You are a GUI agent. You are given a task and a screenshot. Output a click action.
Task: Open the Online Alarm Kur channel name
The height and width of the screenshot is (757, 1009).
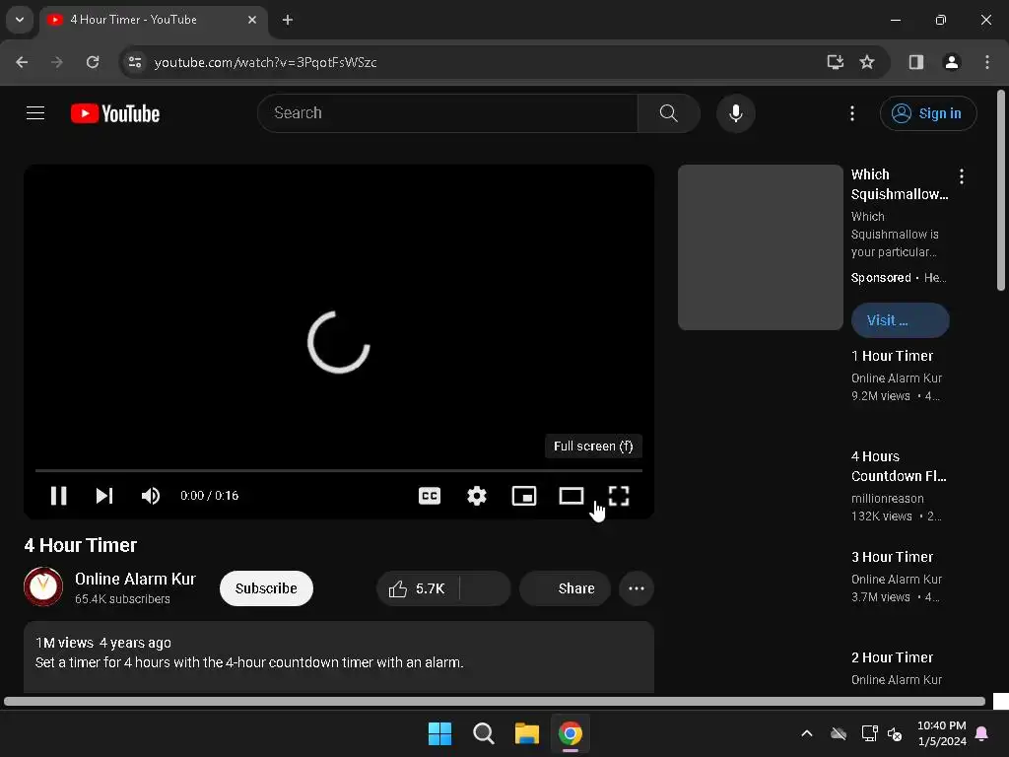pyautogui.click(x=135, y=579)
